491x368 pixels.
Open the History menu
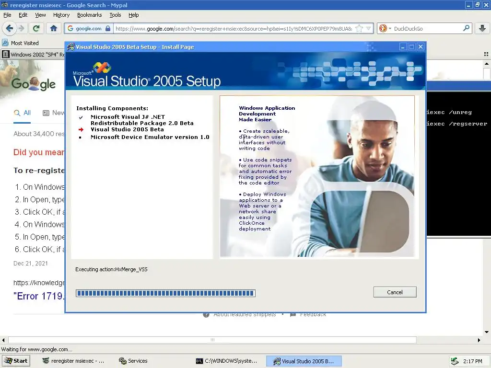tap(61, 15)
